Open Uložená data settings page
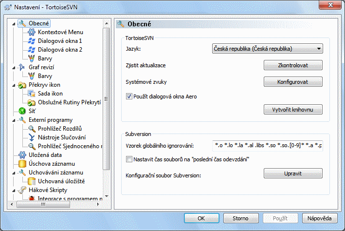Screen dimensions: 345x231 pyautogui.click(x=45, y=155)
